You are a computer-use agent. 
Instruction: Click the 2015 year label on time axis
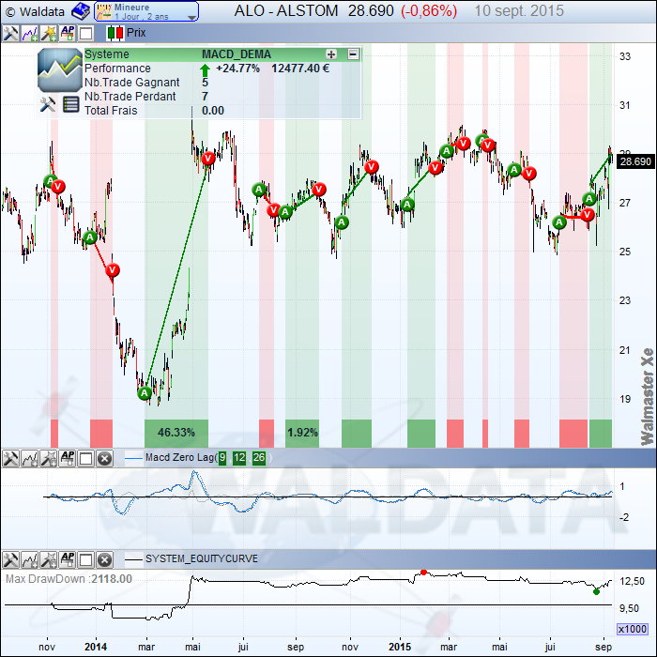coord(400,647)
